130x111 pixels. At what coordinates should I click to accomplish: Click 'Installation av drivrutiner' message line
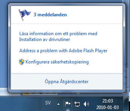[x=45, y=39]
